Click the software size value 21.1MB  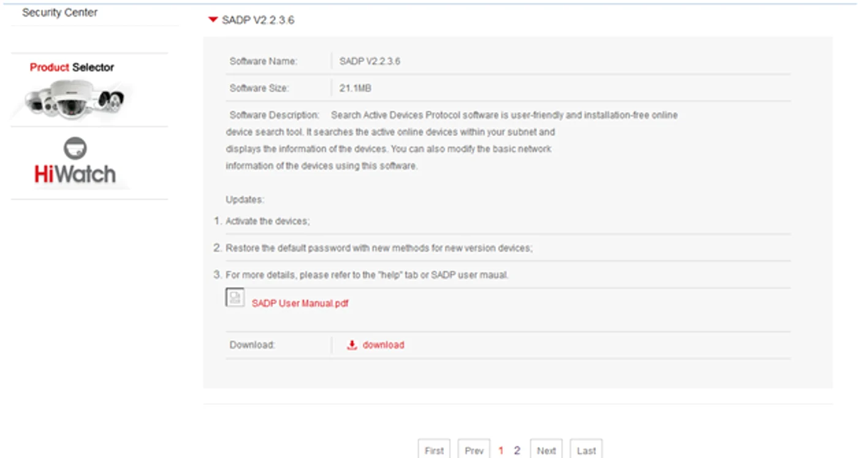355,88
